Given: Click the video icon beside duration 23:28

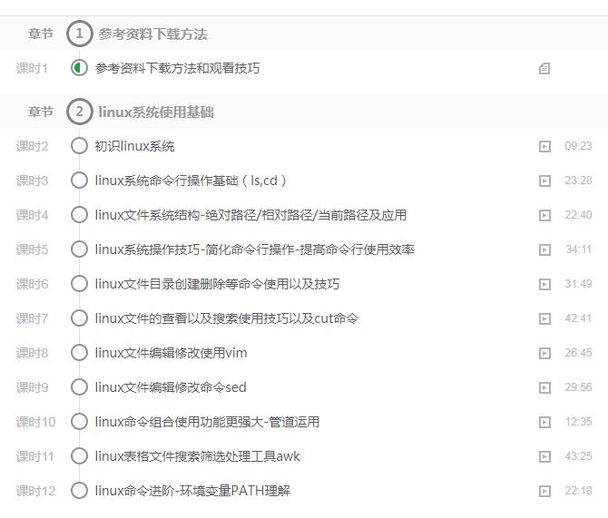Looking at the screenshot, I should [544, 181].
